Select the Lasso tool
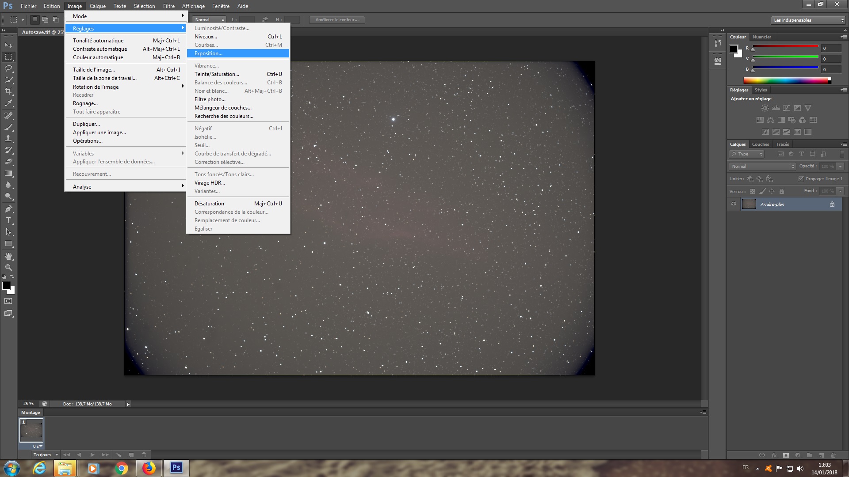The image size is (849, 477). pyautogui.click(x=8, y=68)
